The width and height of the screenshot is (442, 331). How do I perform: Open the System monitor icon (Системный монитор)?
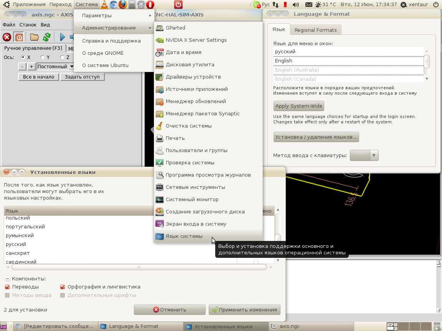[160, 200]
